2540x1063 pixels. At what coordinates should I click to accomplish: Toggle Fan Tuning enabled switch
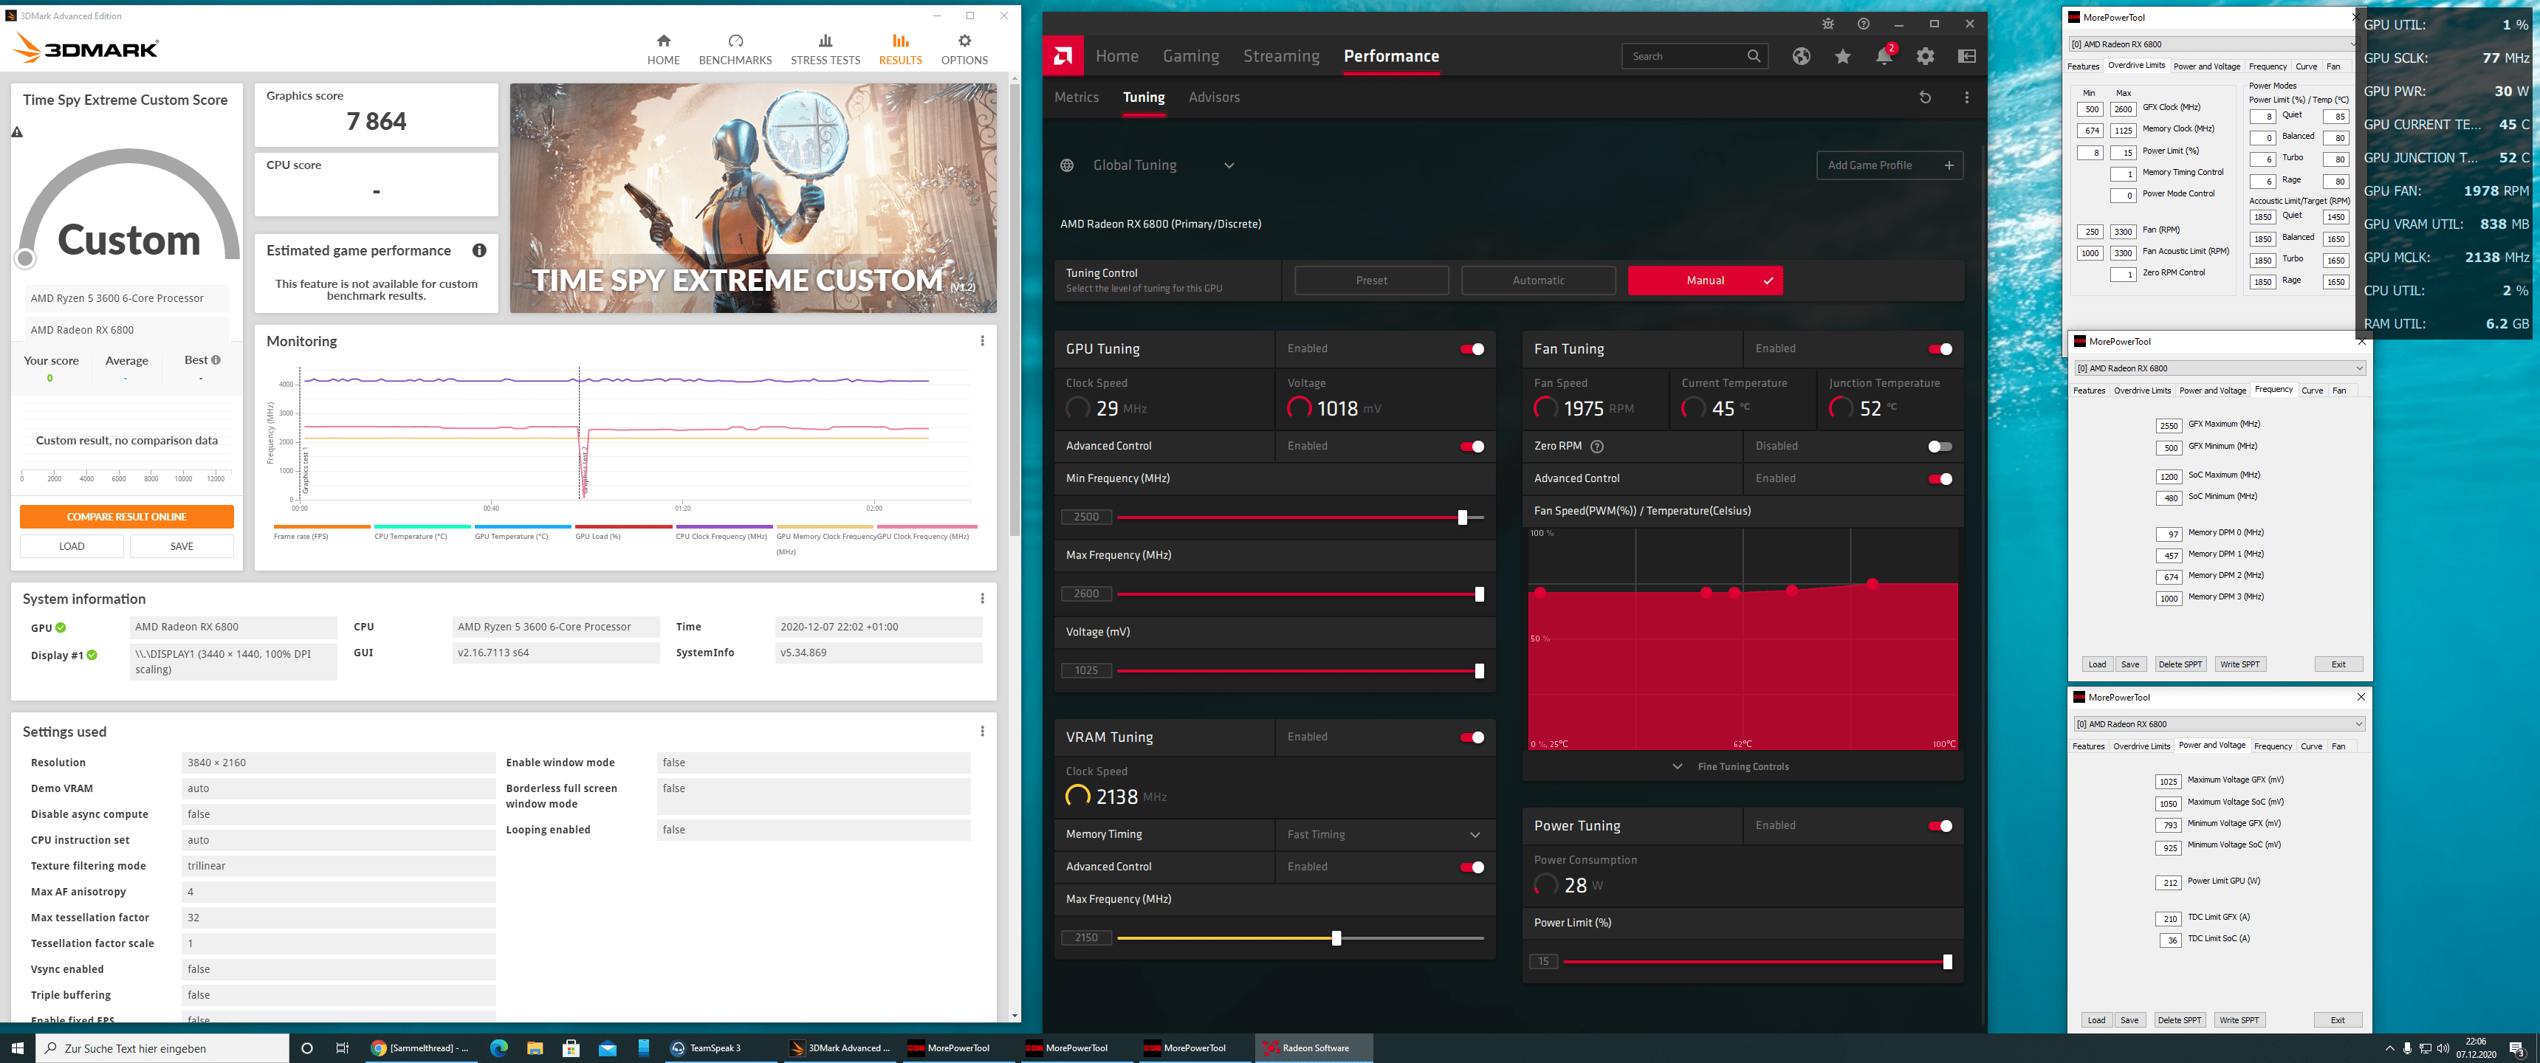[1940, 349]
